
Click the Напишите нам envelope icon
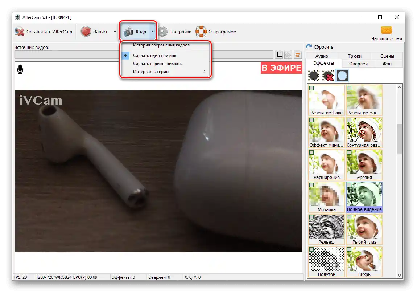(x=387, y=30)
